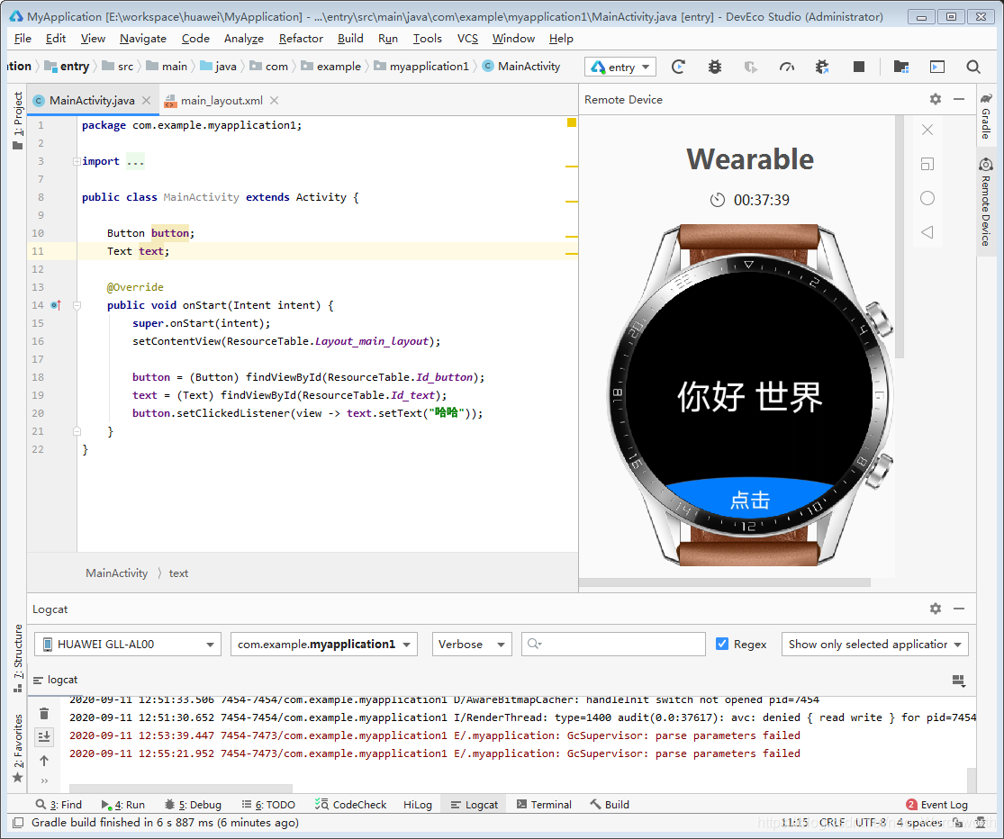This screenshot has width=1004, height=839.
Task: Click the Run app refresh icon
Action: [x=679, y=67]
